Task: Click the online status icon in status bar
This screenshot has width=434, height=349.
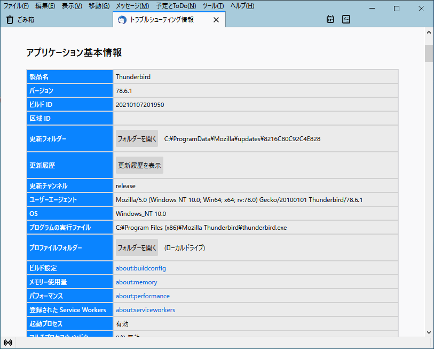Action: (x=8, y=343)
